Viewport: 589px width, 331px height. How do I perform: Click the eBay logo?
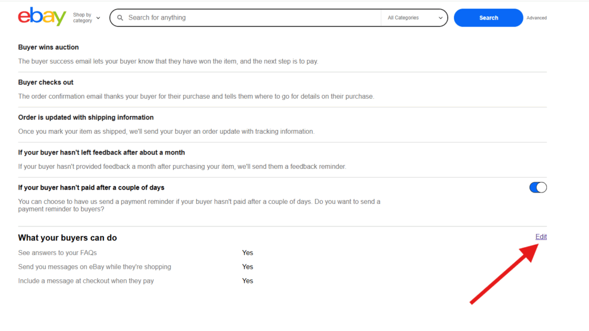41,17
